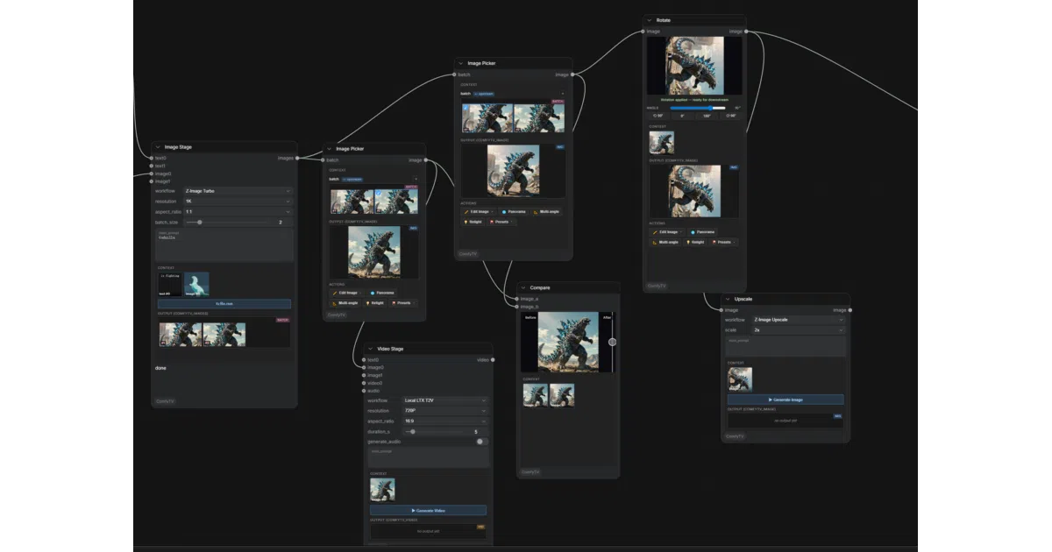Select the Upscale node context thumbnail
Image resolution: width=1052 pixels, height=552 pixels.
(739, 379)
